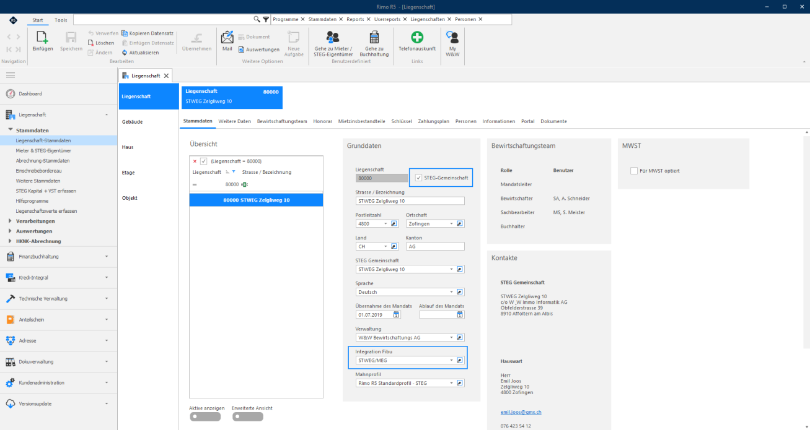
Task: Open Abrechnung-Stammdaten tree item
Action: tap(43, 161)
